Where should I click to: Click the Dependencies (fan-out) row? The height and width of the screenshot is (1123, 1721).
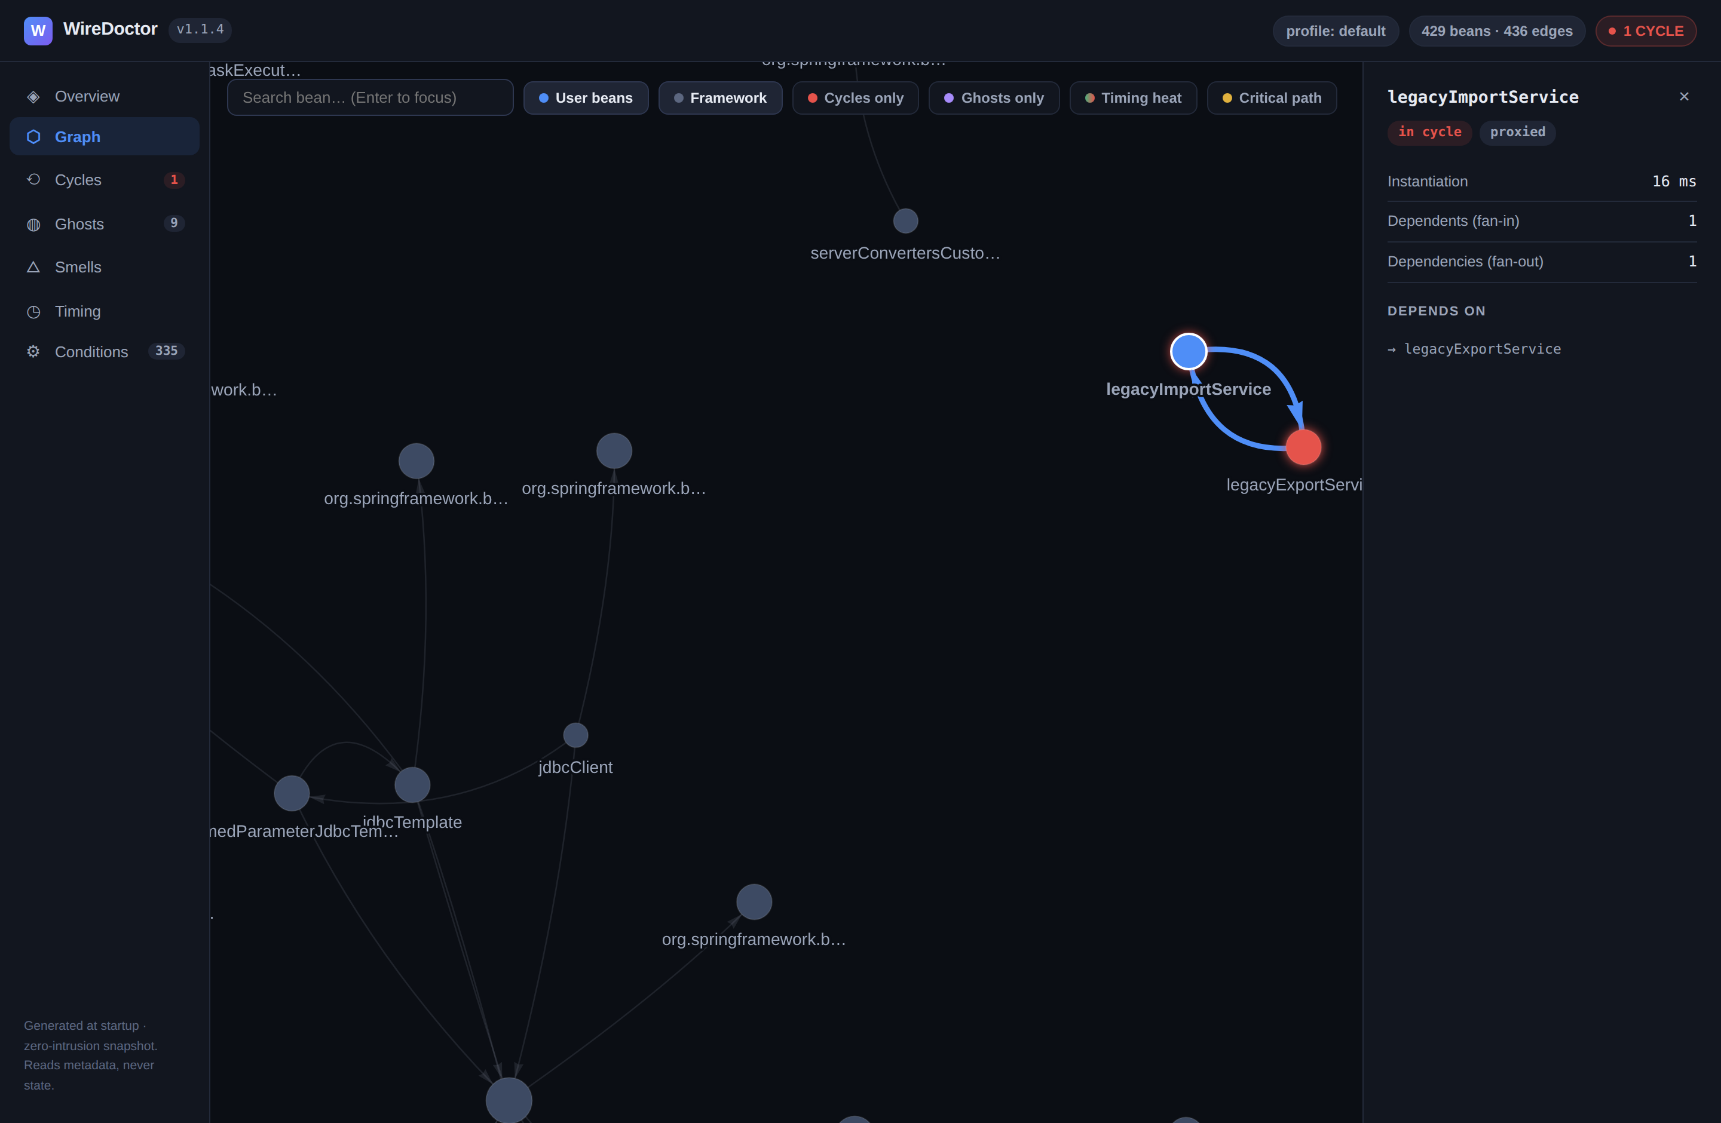1542,262
